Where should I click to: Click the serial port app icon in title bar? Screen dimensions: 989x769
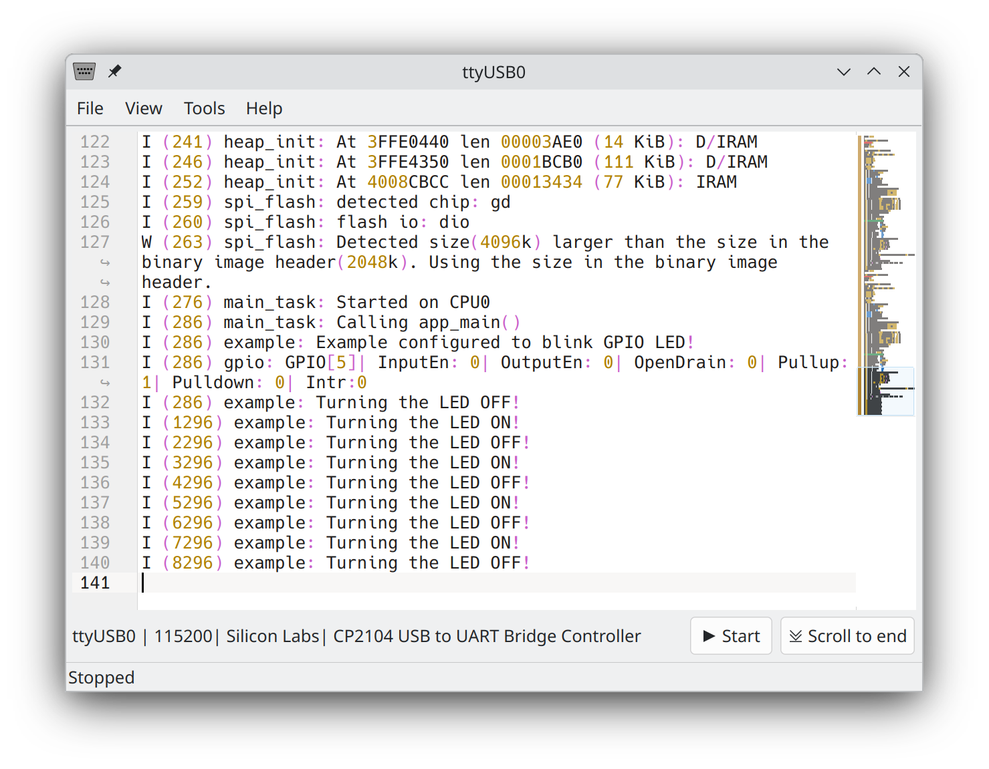point(84,71)
